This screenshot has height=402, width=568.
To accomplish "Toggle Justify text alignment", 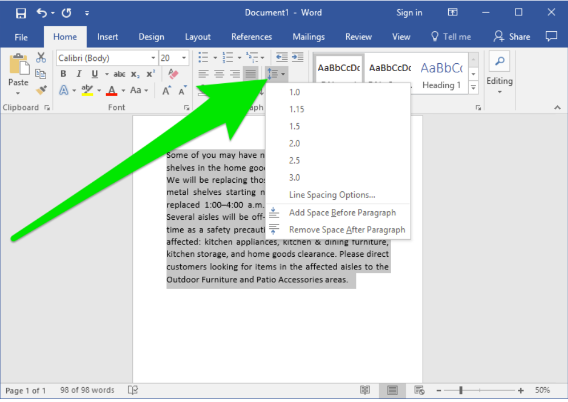I will pyautogui.click(x=250, y=74).
